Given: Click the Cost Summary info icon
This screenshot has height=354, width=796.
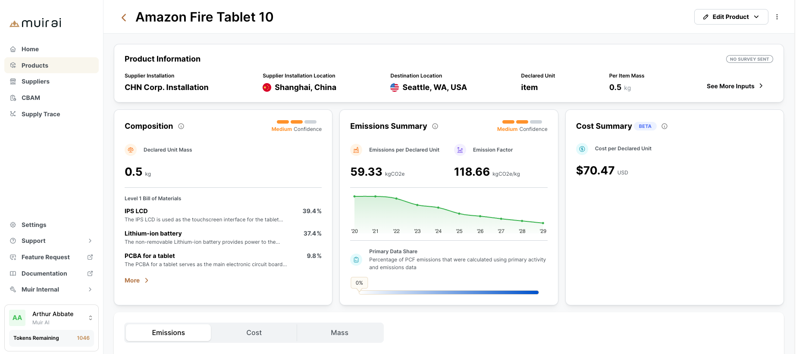Looking at the screenshot, I should (x=664, y=126).
